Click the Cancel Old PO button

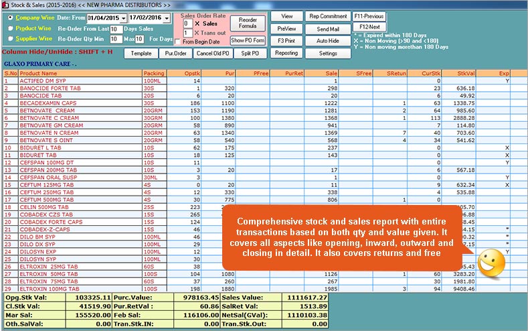[x=213, y=53]
